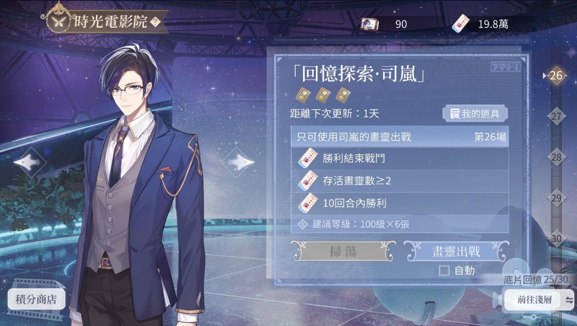
Task: Click the help icon beside 時光電影院
Action: [x=155, y=22]
